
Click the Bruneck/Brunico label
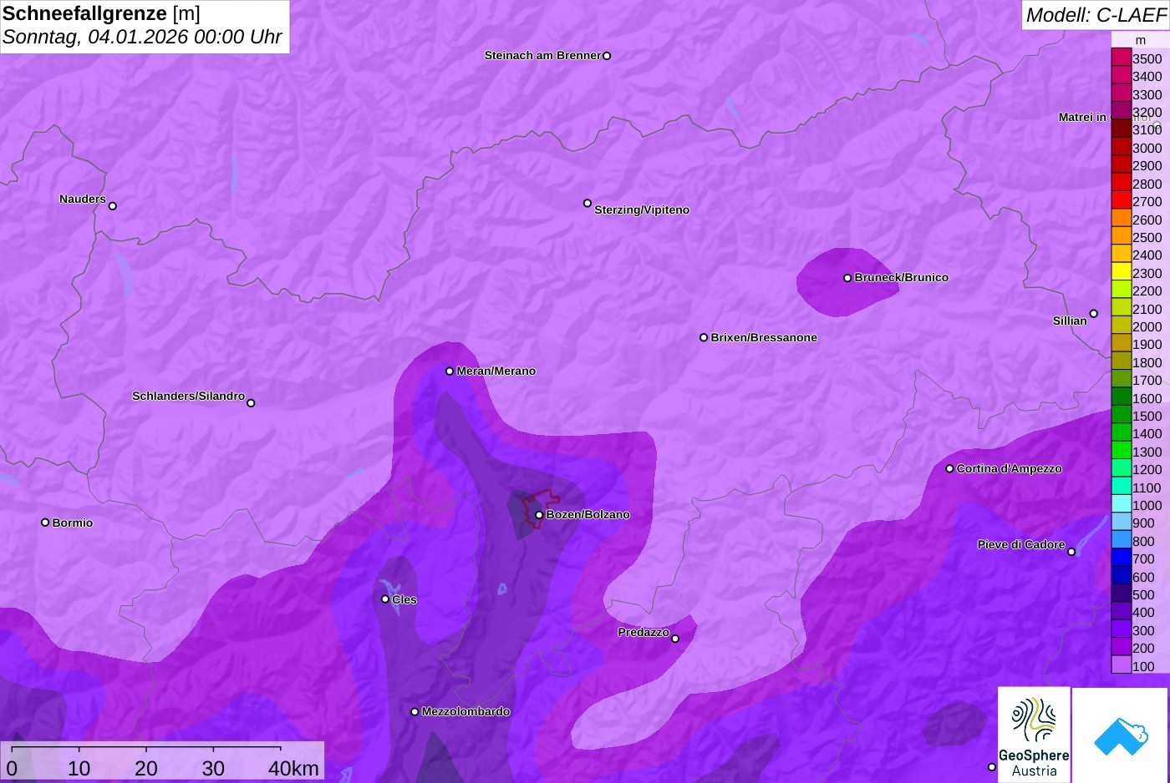tap(902, 278)
